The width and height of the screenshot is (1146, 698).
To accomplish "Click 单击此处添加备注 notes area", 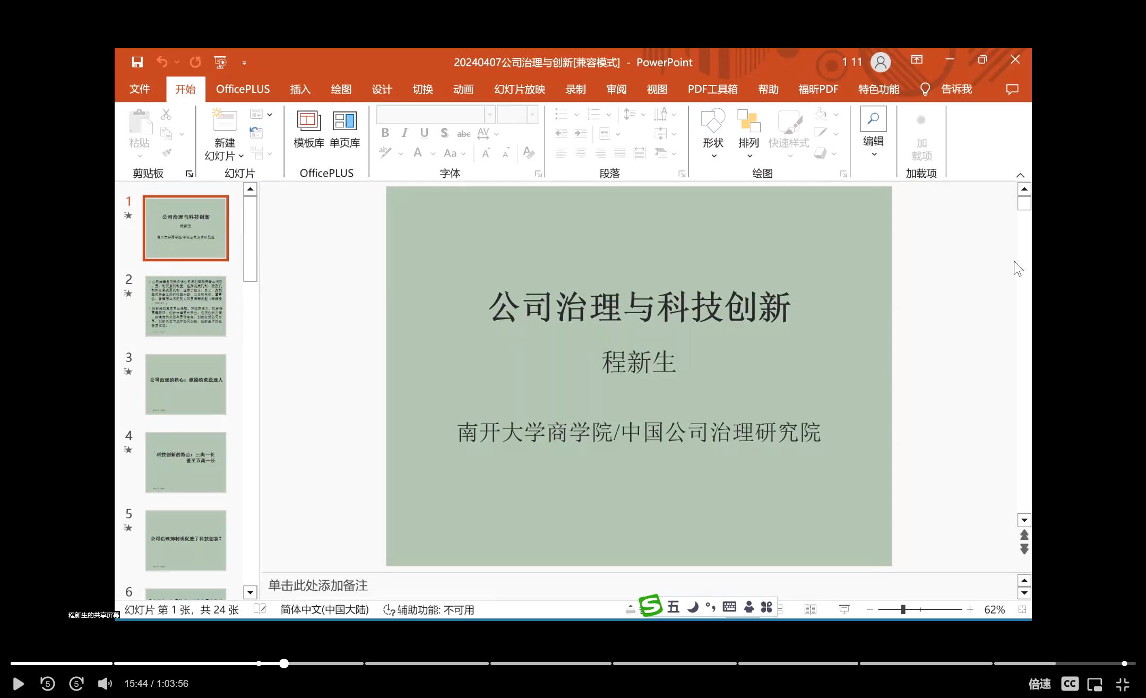I will pos(317,585).
